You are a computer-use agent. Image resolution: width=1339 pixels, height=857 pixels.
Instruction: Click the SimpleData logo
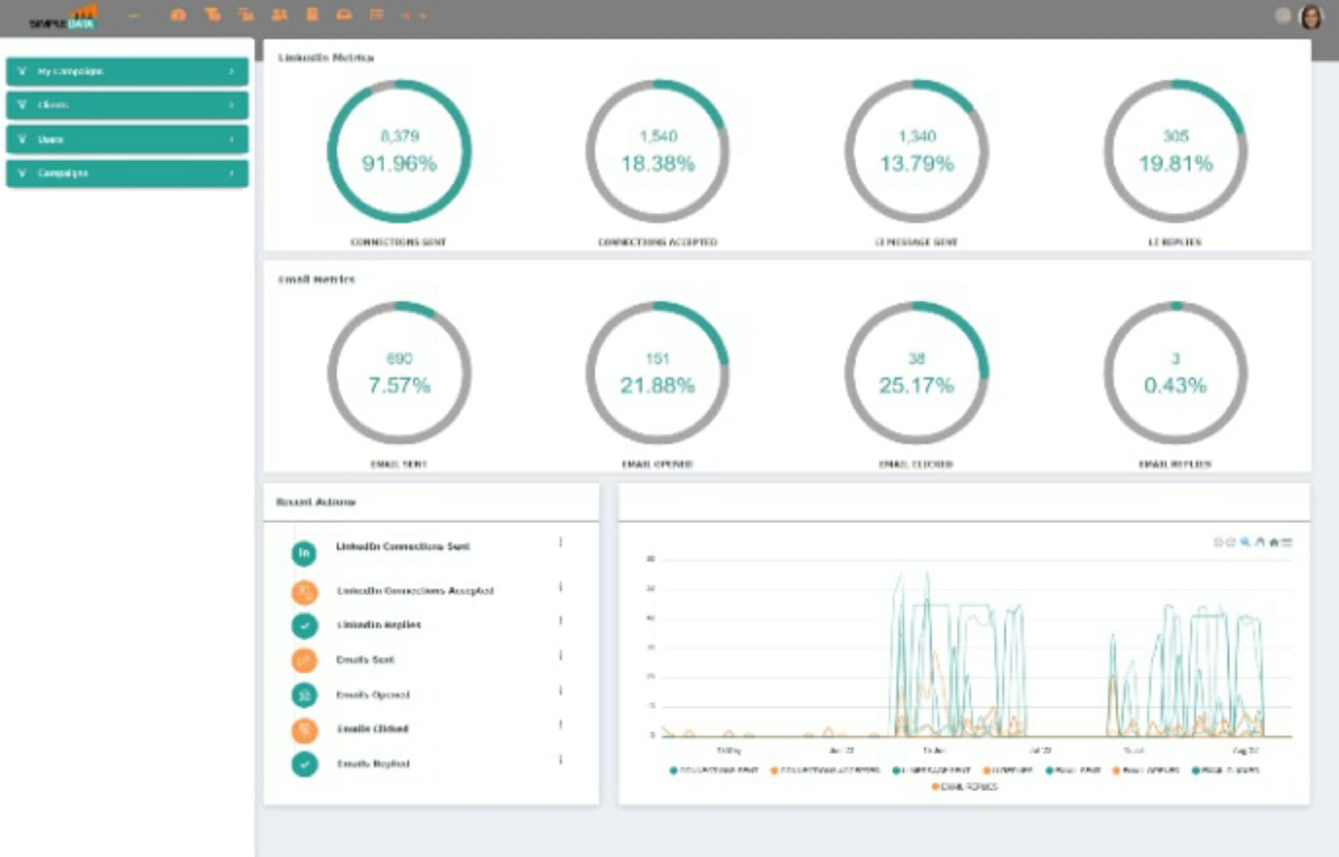pos(64,17)
